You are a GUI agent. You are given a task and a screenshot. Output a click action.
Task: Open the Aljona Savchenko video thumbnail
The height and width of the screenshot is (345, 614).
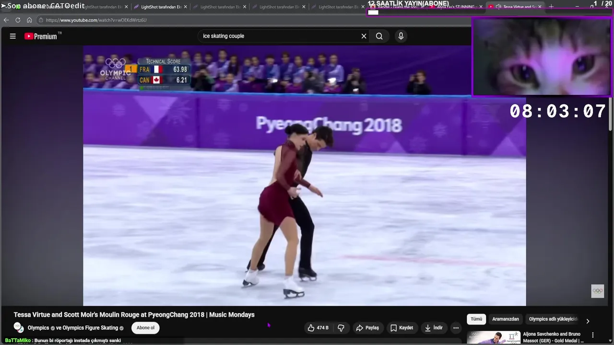(494, 337)
